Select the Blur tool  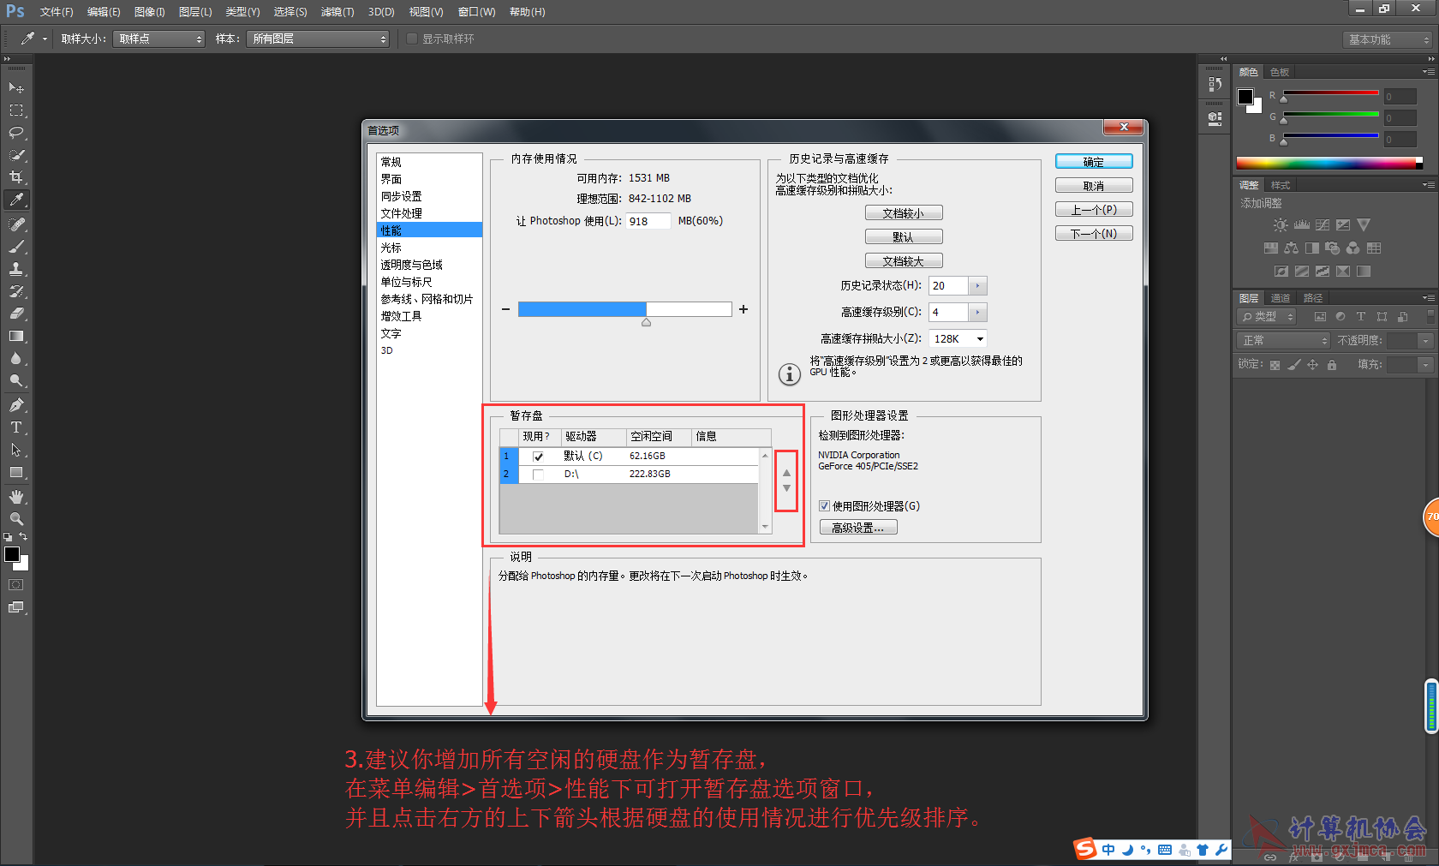pos(16,358)
